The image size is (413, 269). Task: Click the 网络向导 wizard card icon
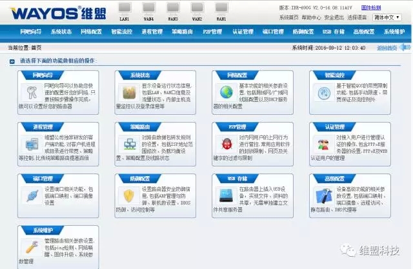pos(31,92)
